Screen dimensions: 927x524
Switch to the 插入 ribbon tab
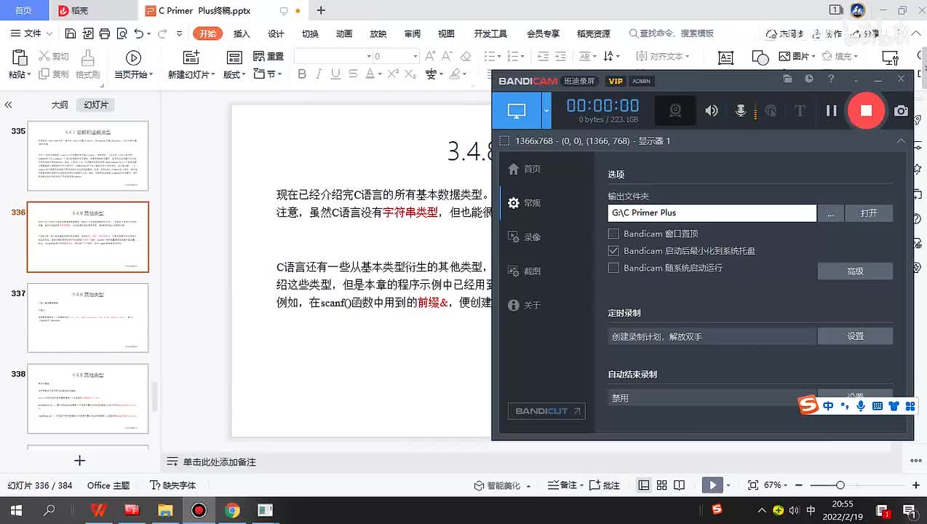point(242,33)
